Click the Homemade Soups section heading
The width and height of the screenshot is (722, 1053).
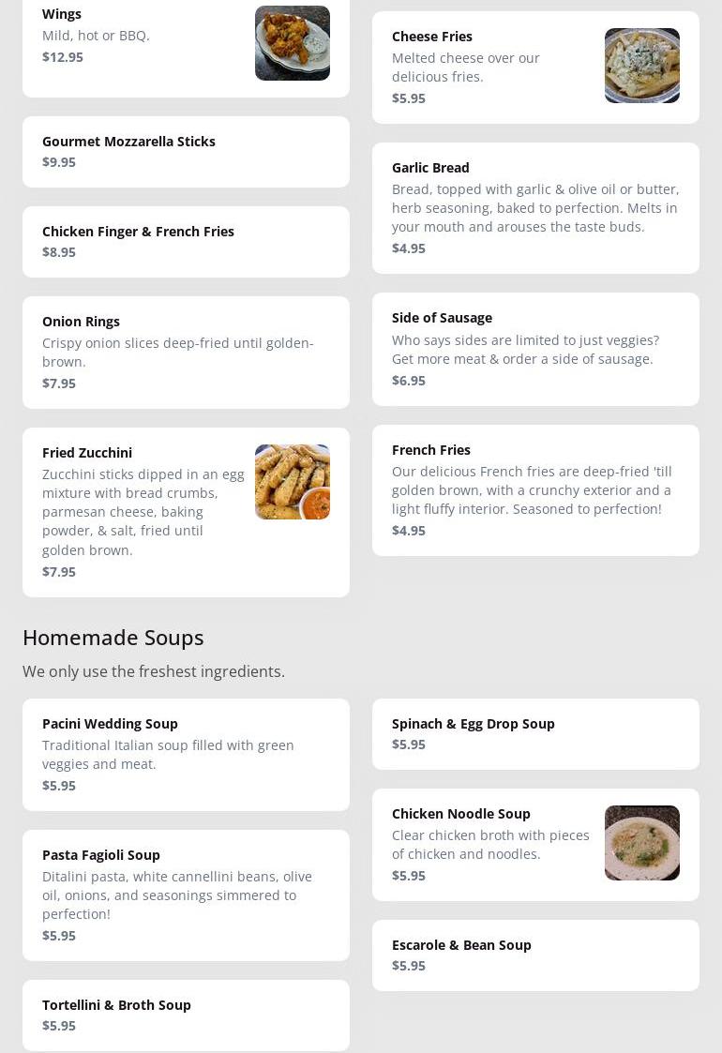[x=113, y=638]
